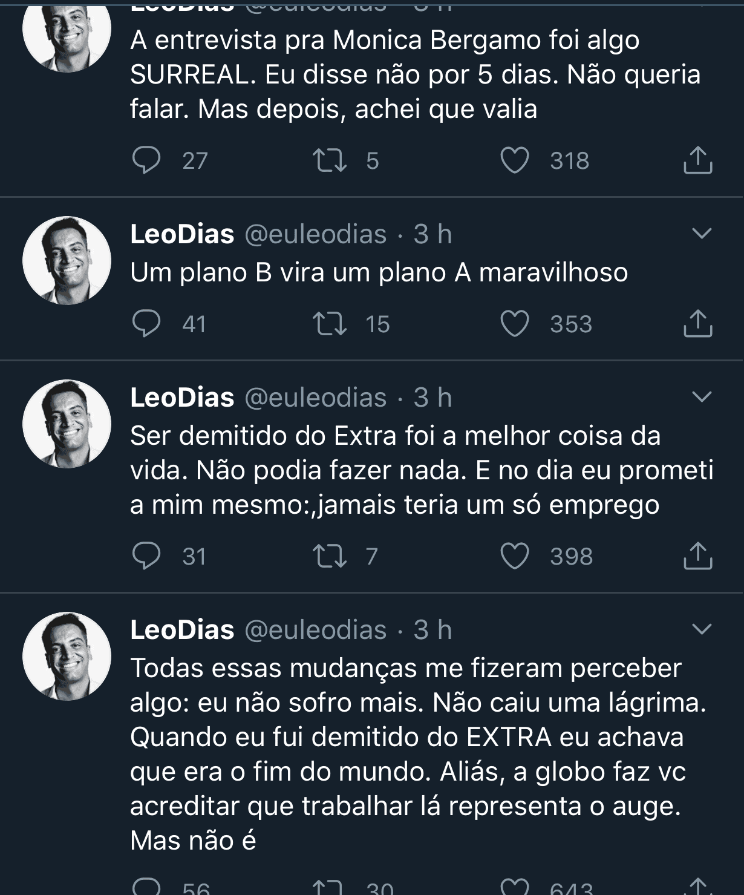
Task: Retweet the 'plano B vira plano A' tweet
Action: point(330,324)
